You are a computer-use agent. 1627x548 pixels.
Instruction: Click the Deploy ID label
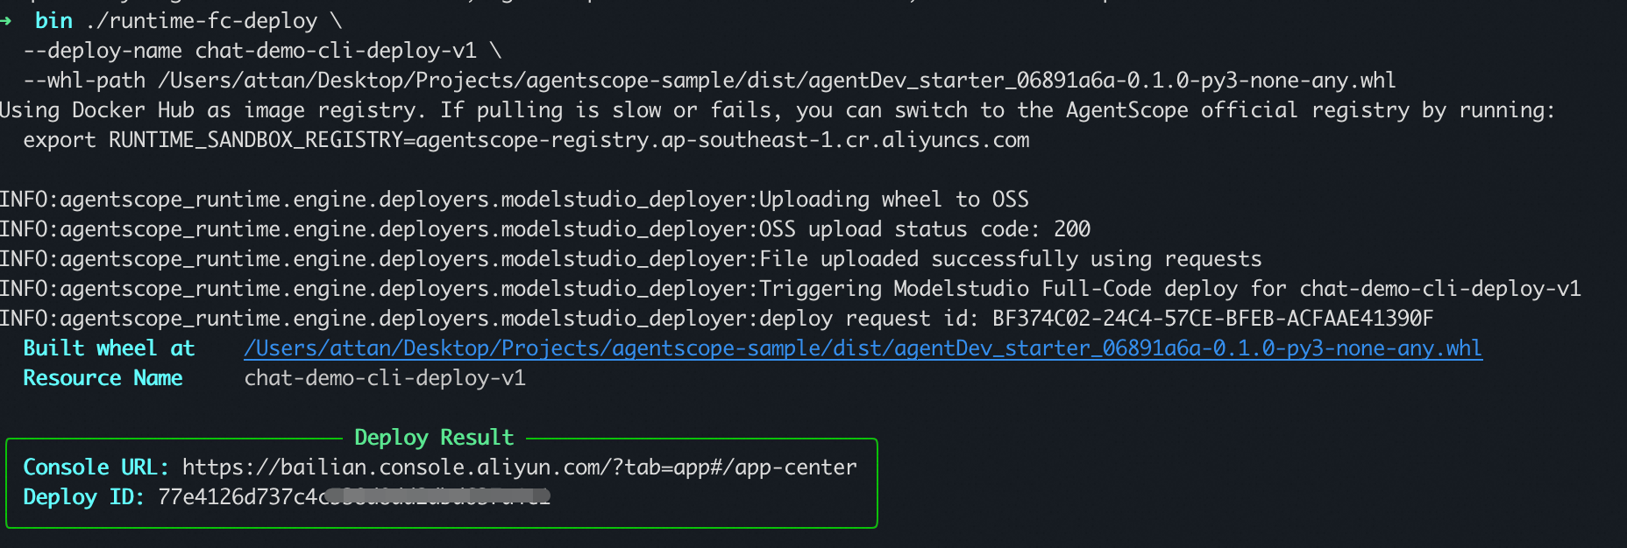83,497
